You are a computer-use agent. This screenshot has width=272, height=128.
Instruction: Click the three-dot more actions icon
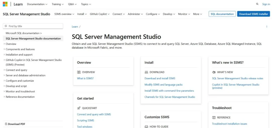[x=267, y=27]
